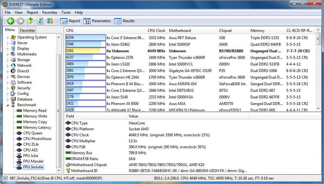
Task: Select the Operating System tree icon
Action: pos(13,37)
